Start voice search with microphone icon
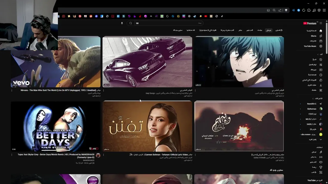The width and height of the screenshot is (328, 184). click(x=122, y=23)
